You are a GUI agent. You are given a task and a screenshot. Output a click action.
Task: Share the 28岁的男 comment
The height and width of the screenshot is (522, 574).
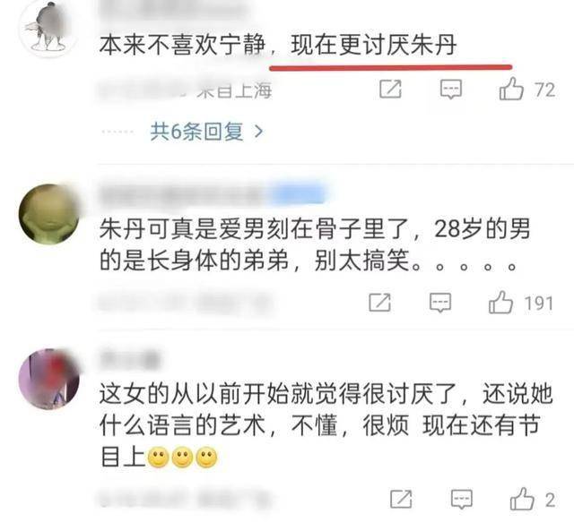pos(379,303)
